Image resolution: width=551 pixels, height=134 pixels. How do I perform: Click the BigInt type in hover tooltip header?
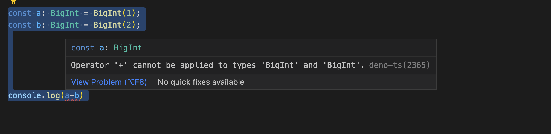(128, 48)
